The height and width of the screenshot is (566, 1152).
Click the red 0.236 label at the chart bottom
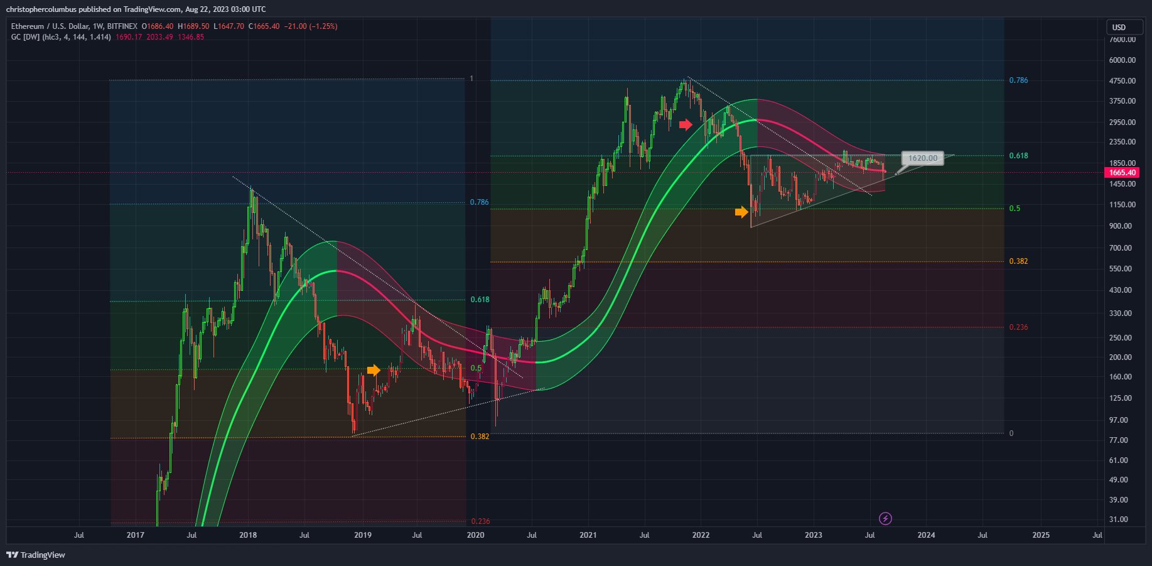tap(480, 521)
